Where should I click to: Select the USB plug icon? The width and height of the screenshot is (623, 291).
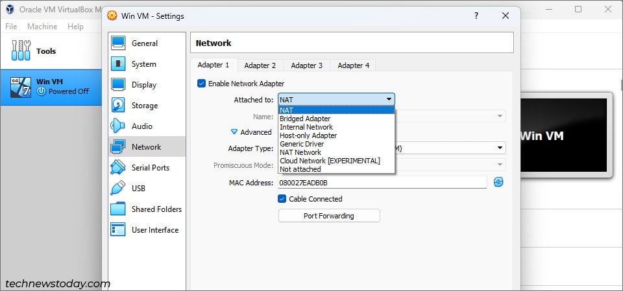118,188
